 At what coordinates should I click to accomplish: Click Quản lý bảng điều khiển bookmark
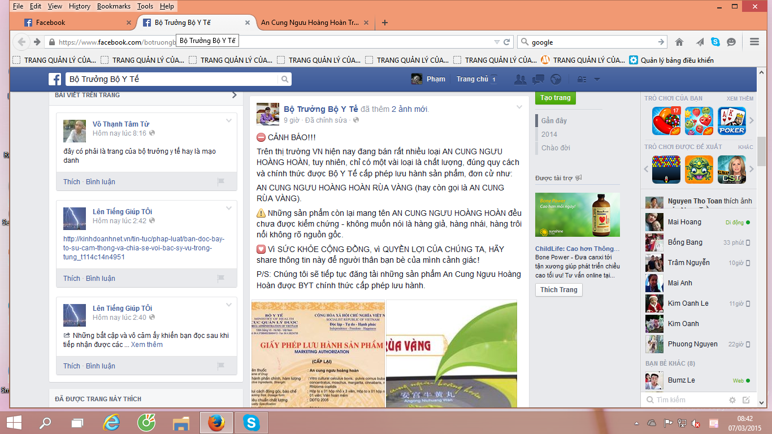click(x=671, y=60)
